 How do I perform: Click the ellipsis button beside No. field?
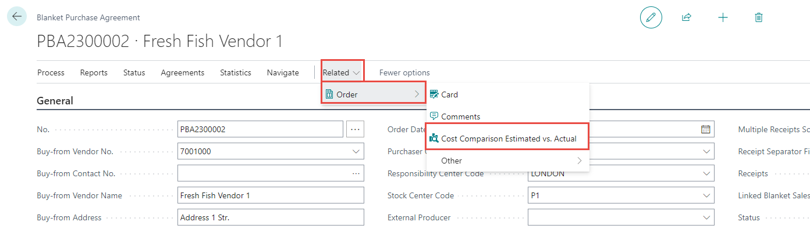tap(356, 129)
